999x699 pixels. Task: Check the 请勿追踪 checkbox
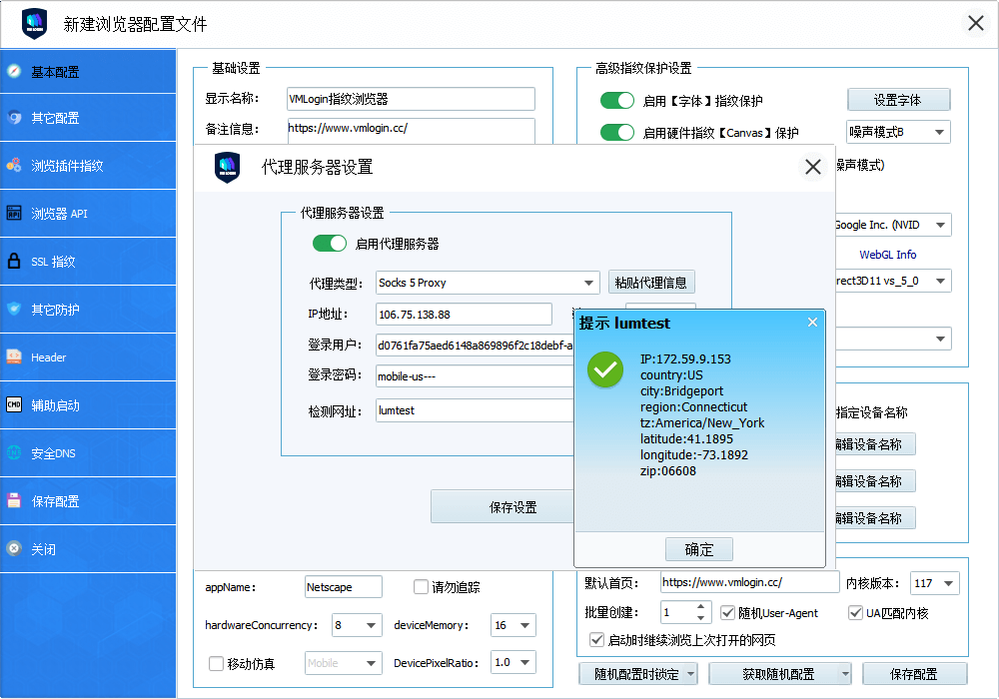tap(421, 586)
